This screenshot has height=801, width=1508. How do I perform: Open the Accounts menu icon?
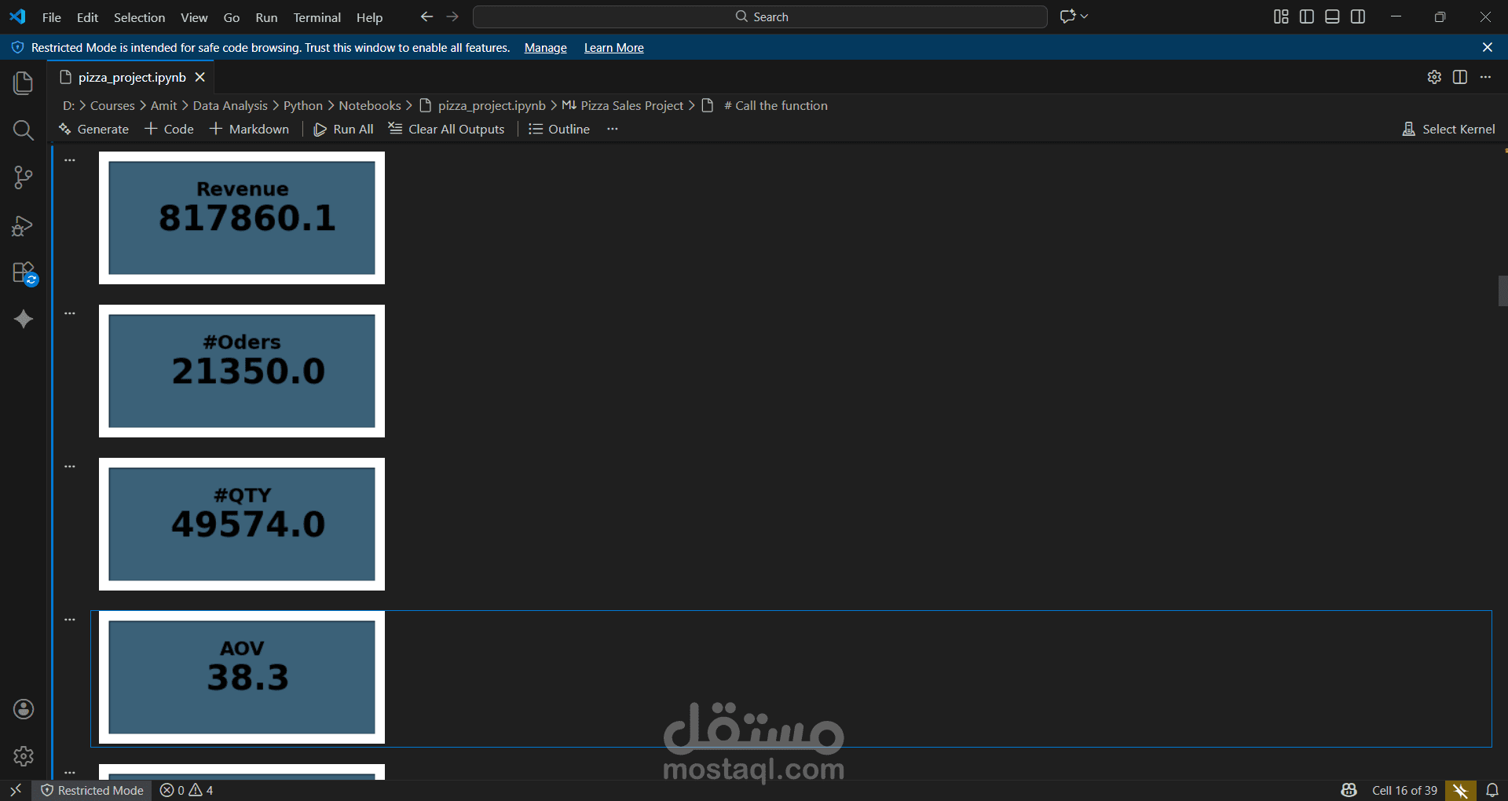[24, 709]
